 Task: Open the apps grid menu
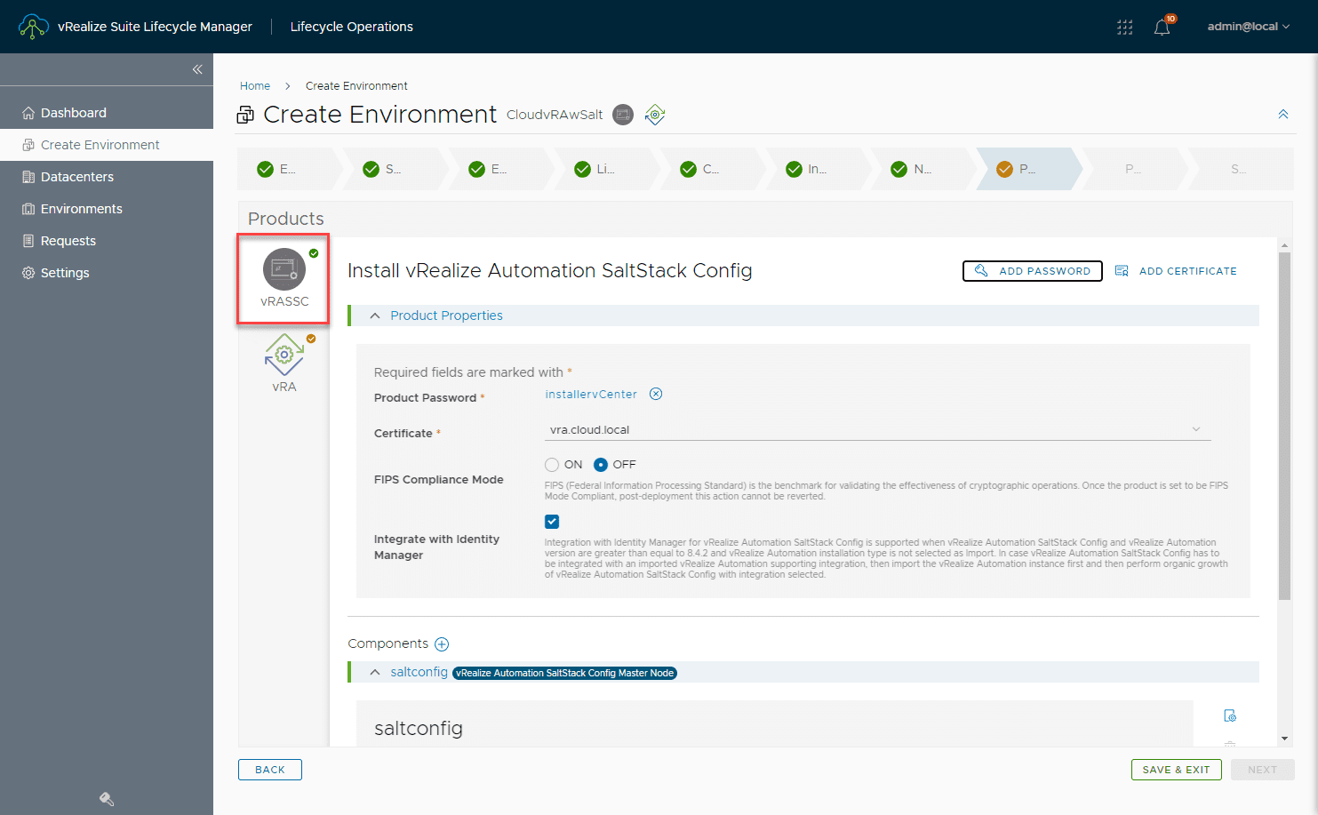(x=1124, y=28)
